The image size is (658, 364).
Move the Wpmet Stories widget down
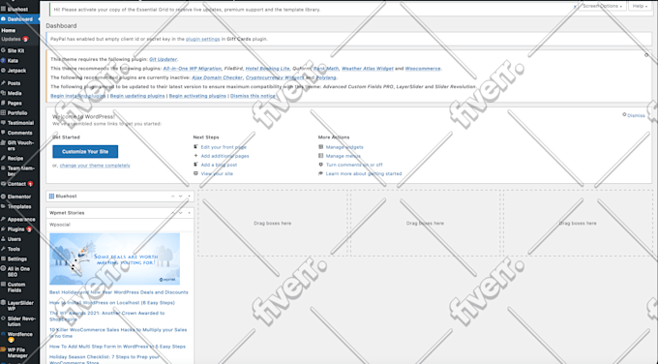pyautogui.click(x=180, y=213)
